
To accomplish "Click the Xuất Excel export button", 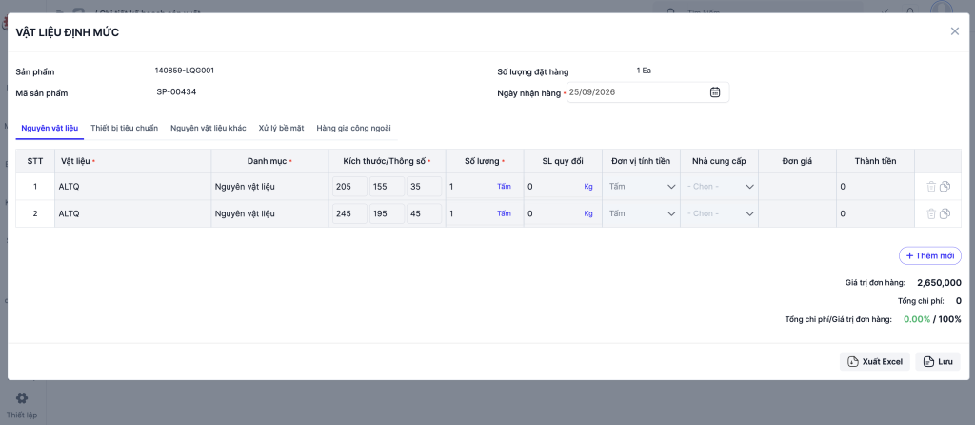I will [x=875, y=361].
